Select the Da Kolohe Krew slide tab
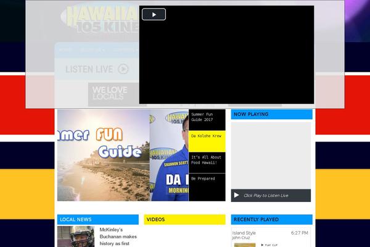This screenshot has height=247, width=370. (x=207, y=141)
